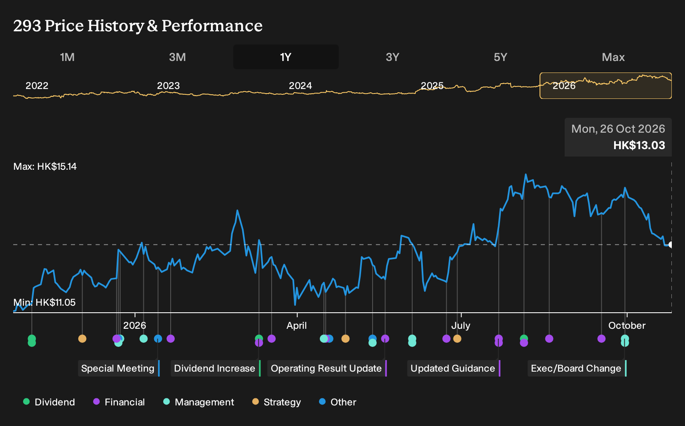Screen dimensions: 685x426
Task: Toggle the Financial legend filter
Action: coord(119,402)
